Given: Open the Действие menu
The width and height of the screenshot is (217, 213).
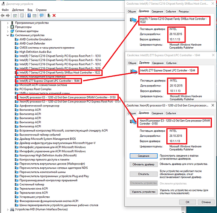Looking at the screenshot, I should point(18,10).
